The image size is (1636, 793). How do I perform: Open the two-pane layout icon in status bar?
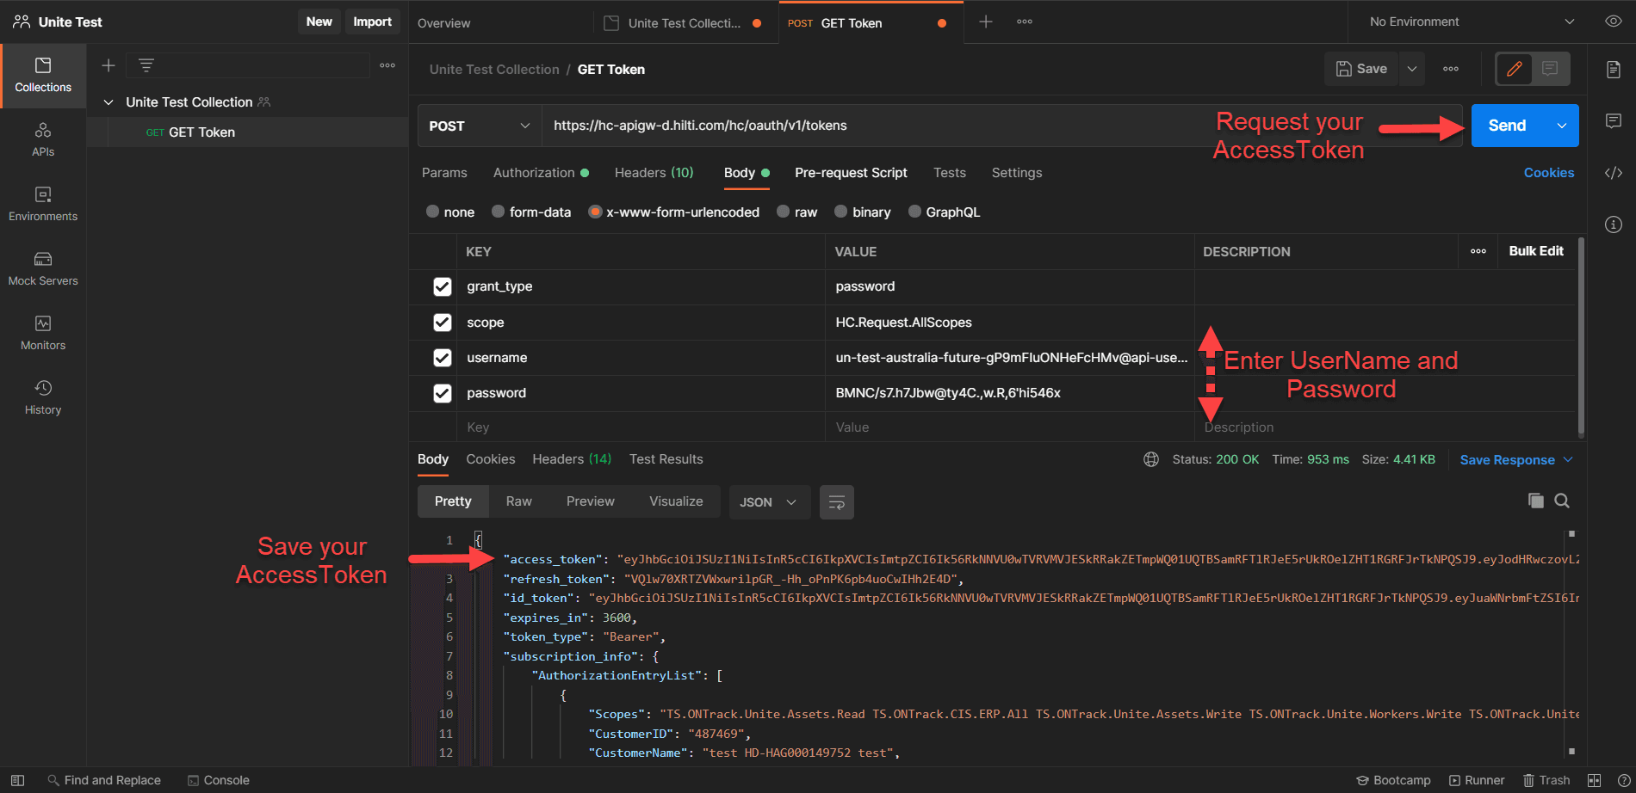coord(1595,780)
